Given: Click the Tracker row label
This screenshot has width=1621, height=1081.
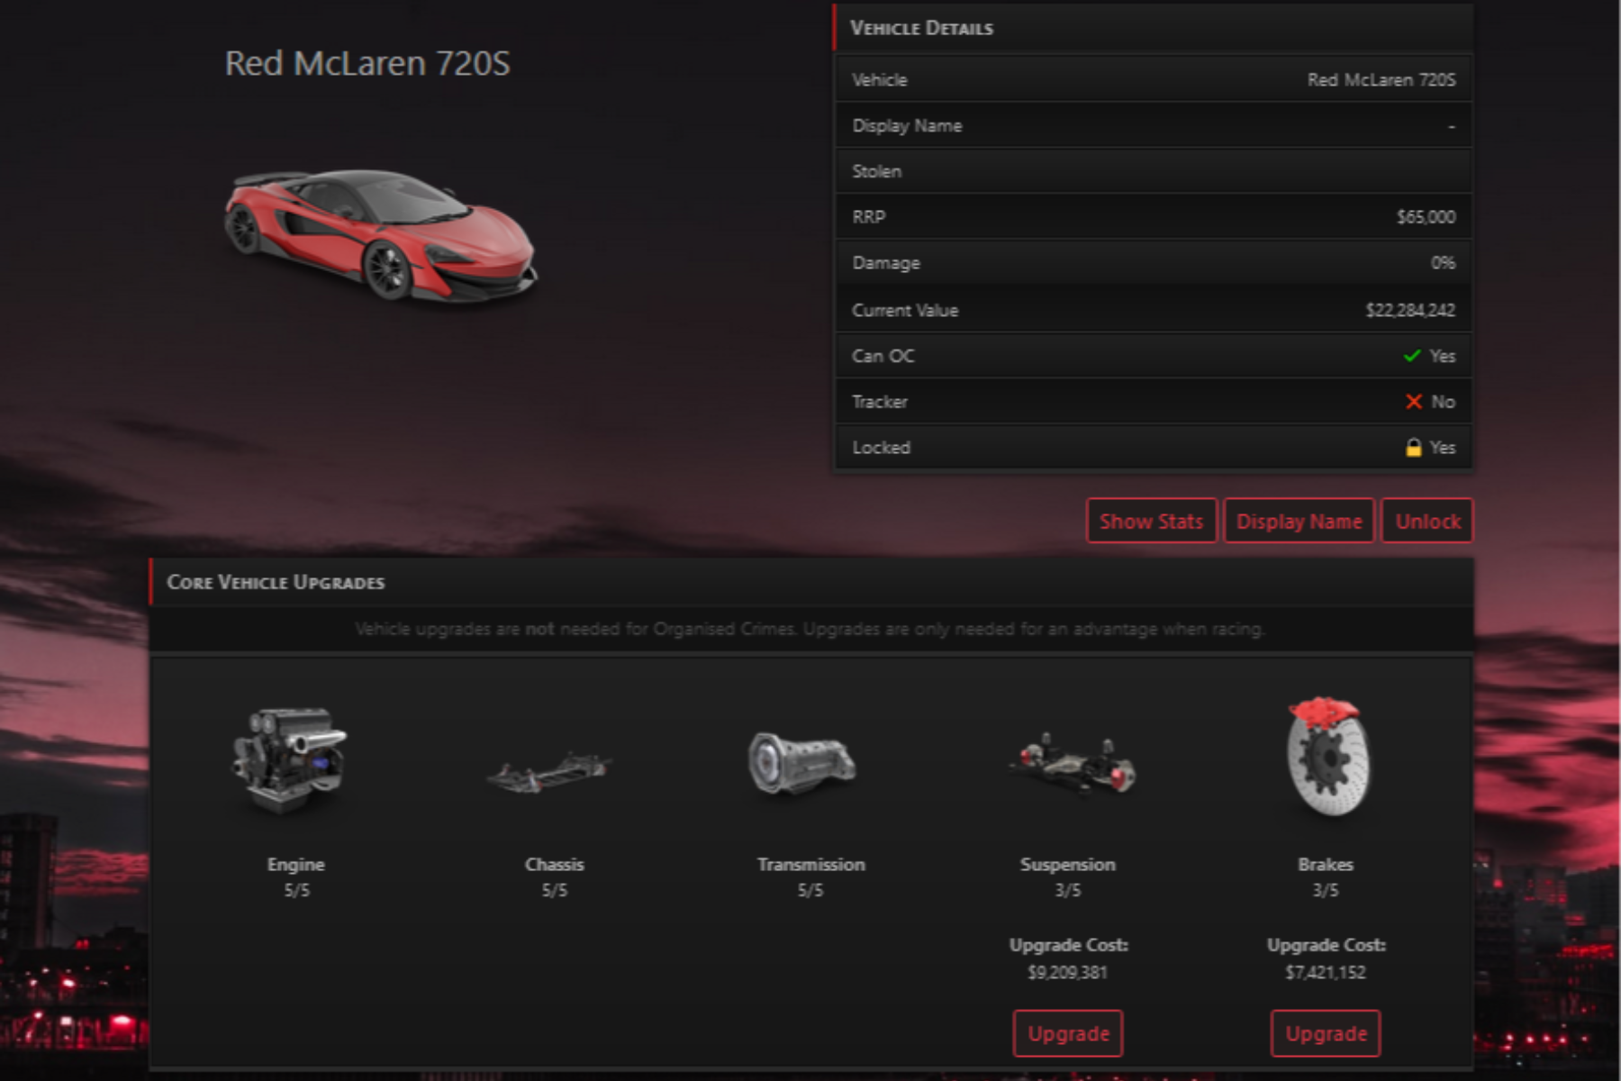Looking at the screenshot, I should (x=880, y=402).
